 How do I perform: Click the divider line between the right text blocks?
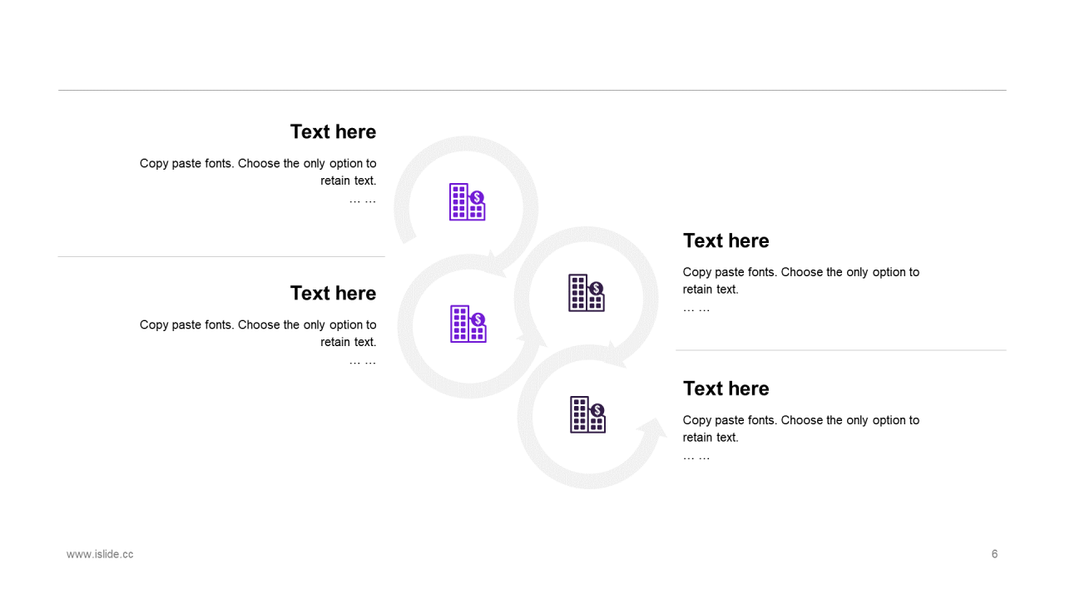point(840,350)
